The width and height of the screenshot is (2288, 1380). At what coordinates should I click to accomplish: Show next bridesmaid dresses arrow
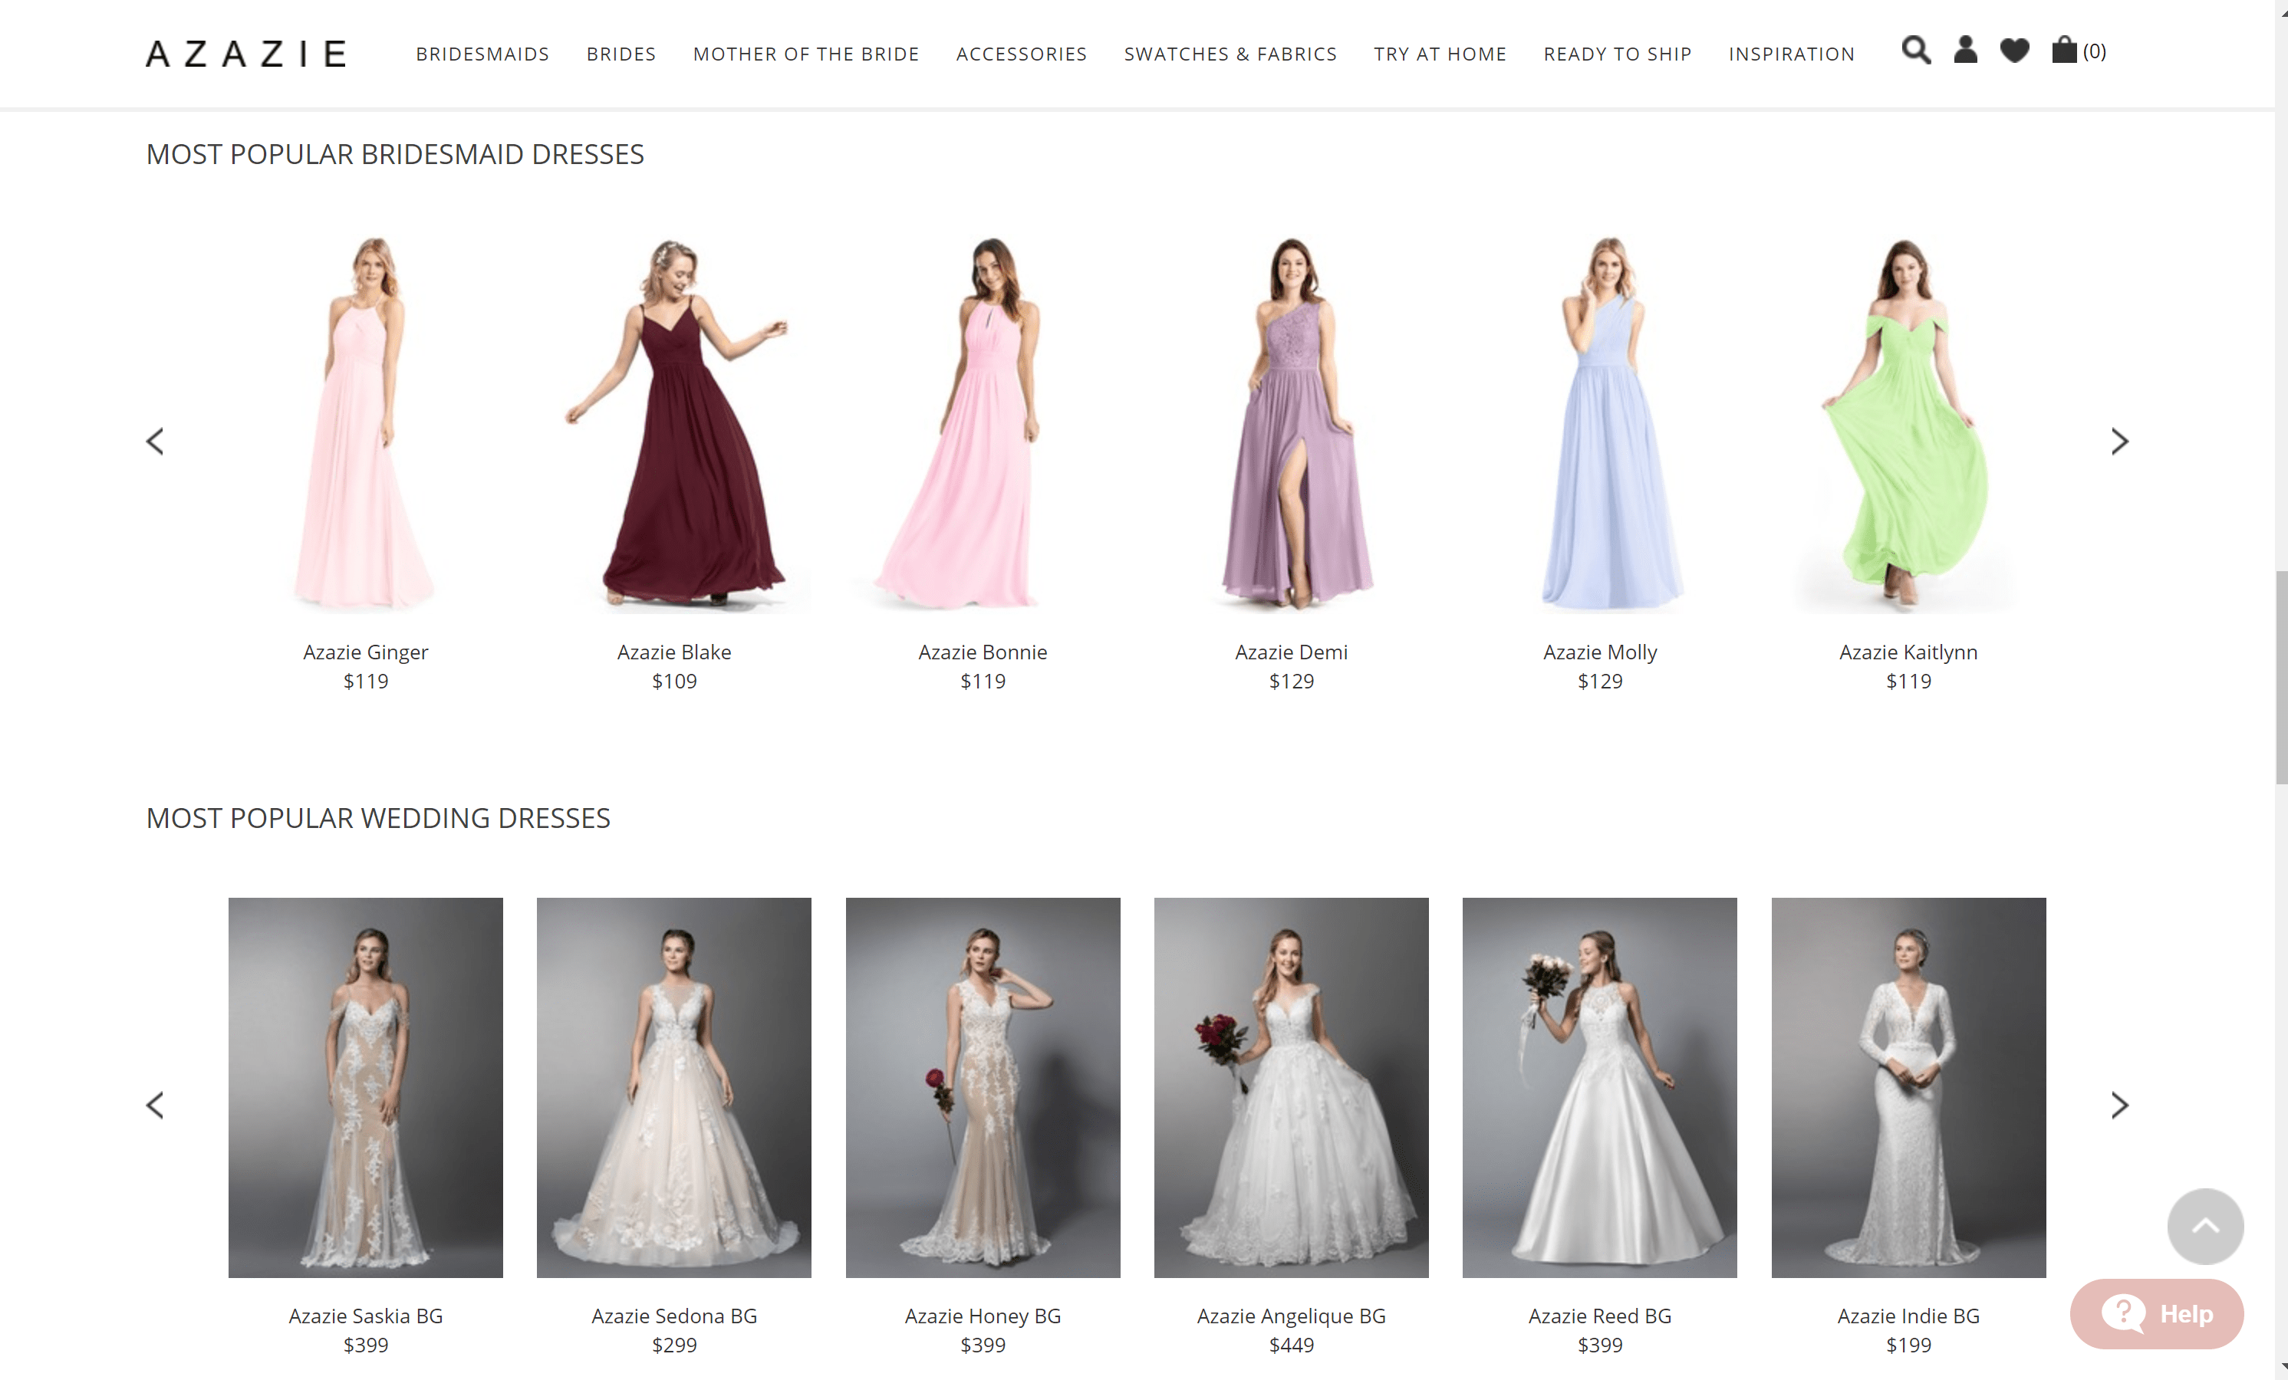[2119, 442]
